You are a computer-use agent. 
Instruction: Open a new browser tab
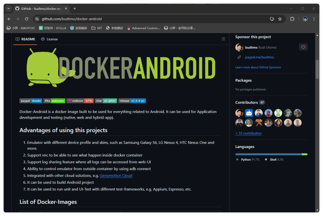click(75, 9)
